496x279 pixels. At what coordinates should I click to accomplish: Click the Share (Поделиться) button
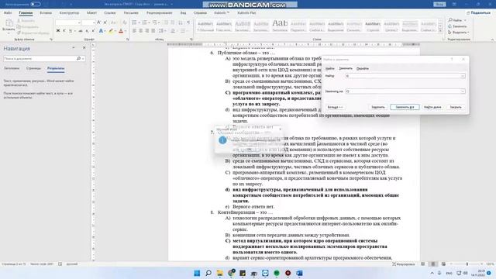click(478, 12)
